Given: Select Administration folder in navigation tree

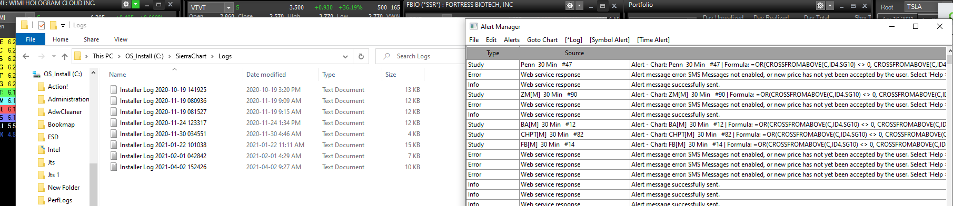Looking at the screenshot, I should pyautogui.click(x=64, y=99).
